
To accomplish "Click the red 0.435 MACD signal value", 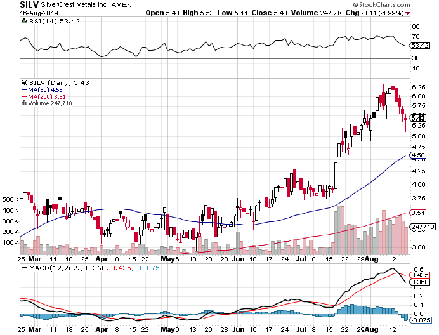I will click(121, 268).
